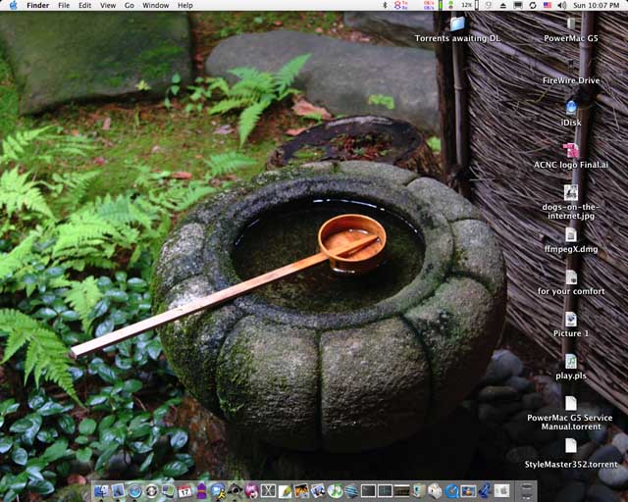The image size is (628, 502).
Task: Expand the US flag input menu
Action: pyautogui.click(x=546, y=6)
